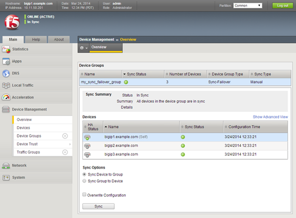Select Sync Group to Device option

pos(84,182)
